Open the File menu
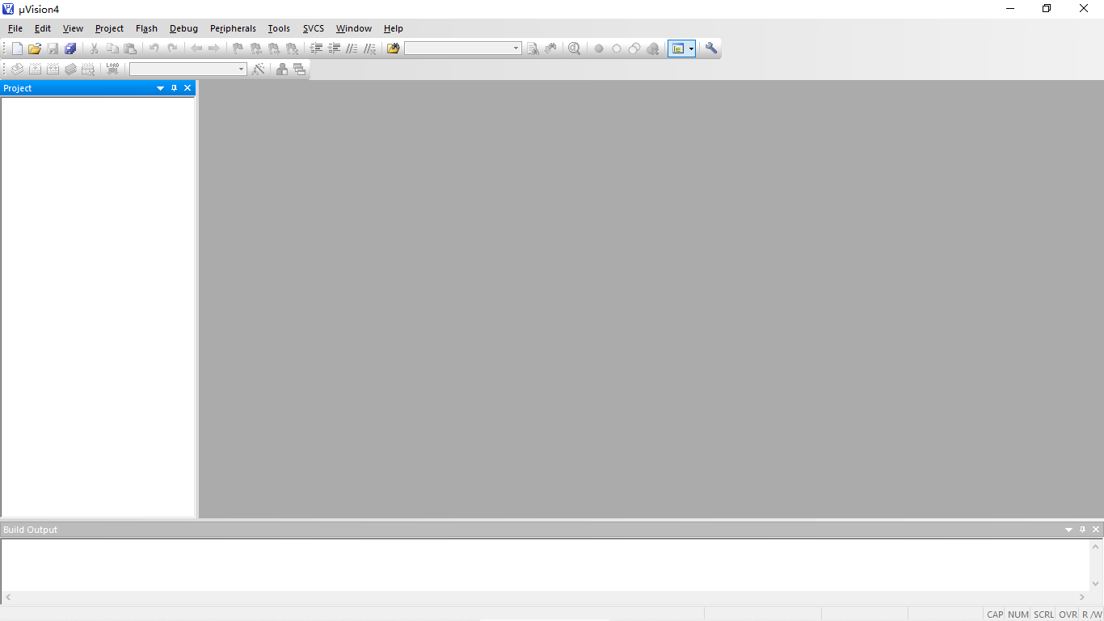The height and width of the screenshot is (621, 1104). (x=15, y=28)
